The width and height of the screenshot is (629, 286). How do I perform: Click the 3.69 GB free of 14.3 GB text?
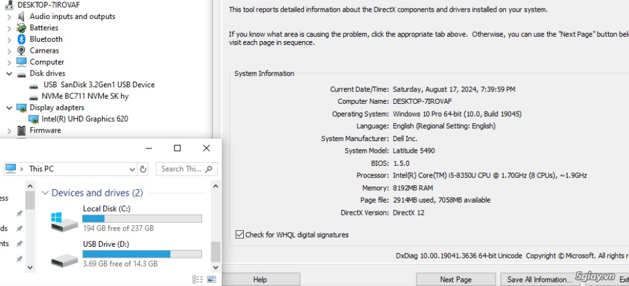[x=120, y=263]
